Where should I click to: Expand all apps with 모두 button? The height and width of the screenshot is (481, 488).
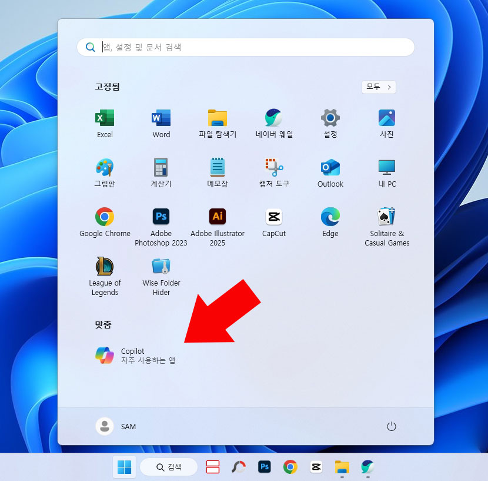point(379,87)
